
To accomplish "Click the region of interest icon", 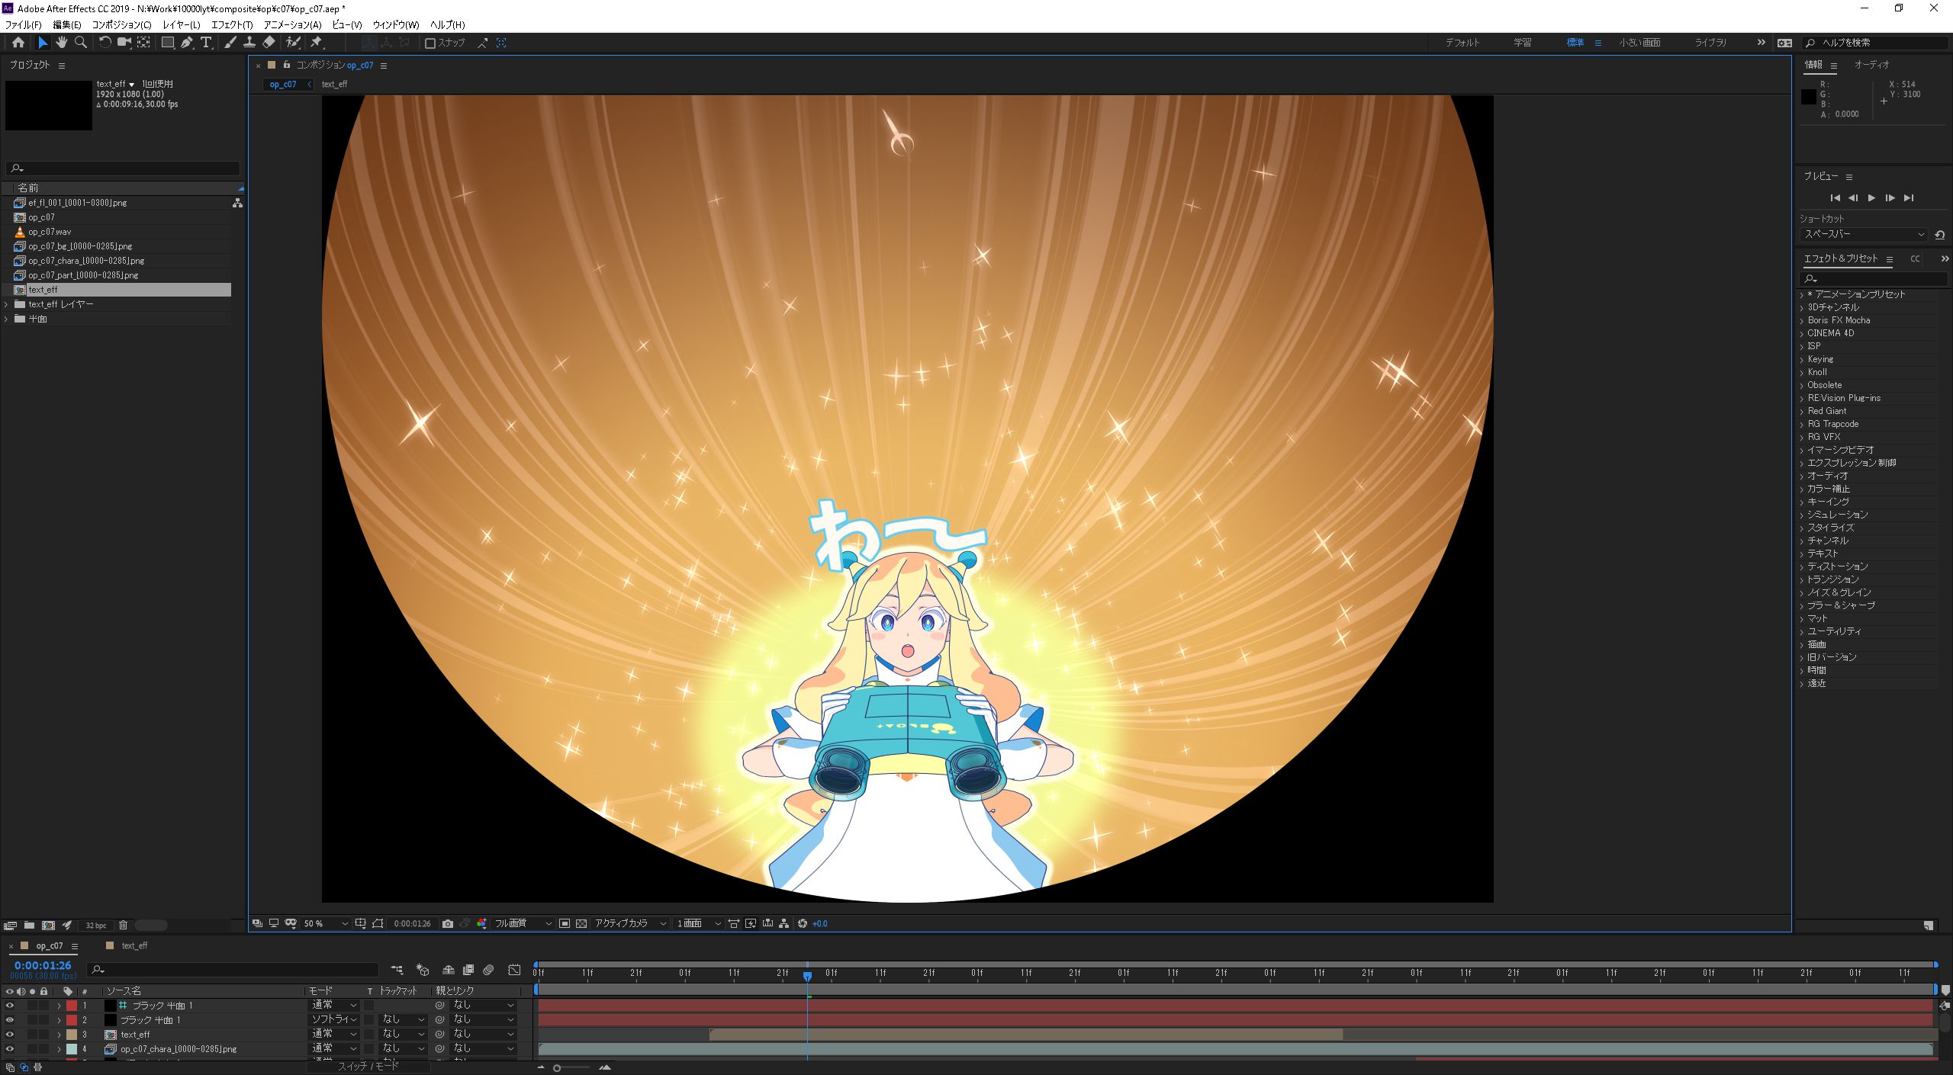I will 565,923.
